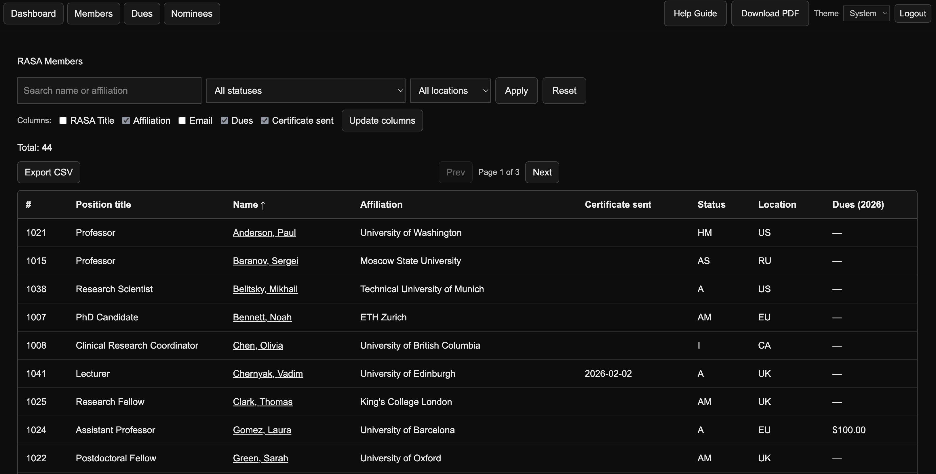The width and height of the screenshot is (936, 474).
Task: Disable the Dues column checkbox
Action: [225, 121]
